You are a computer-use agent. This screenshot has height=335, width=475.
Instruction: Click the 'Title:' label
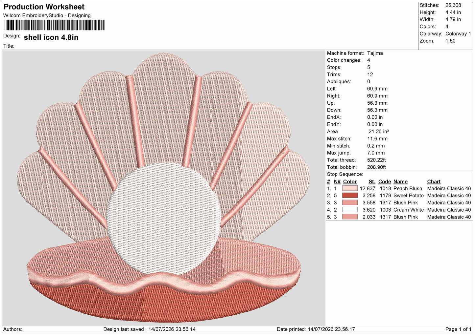(x=9, y=46)
